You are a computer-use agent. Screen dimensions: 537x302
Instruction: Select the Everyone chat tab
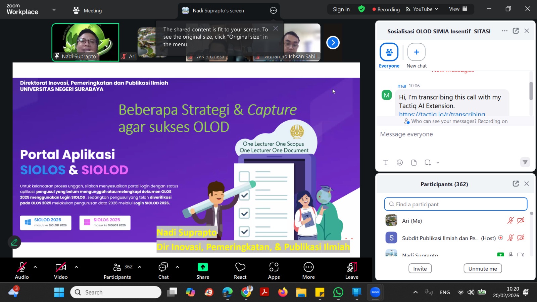[x=389, y=56]
